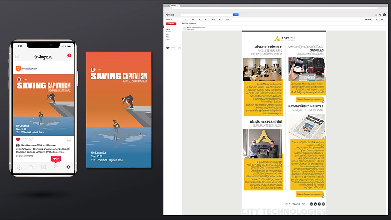Open Instagram activity heart tab
This screenshot has height=220, width=391.
(x=56, y=167)
